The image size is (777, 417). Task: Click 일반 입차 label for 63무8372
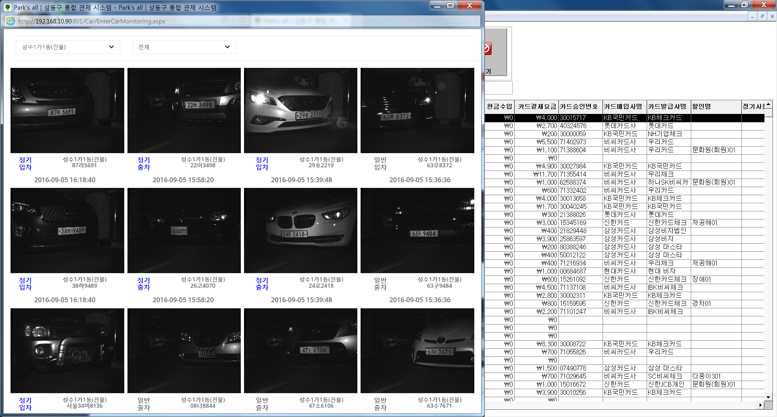tap(380, 164)
